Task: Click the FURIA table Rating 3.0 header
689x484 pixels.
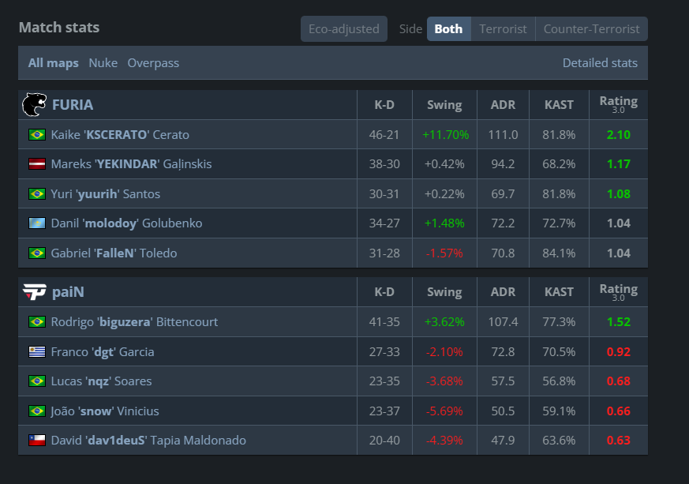Action: 618,104
